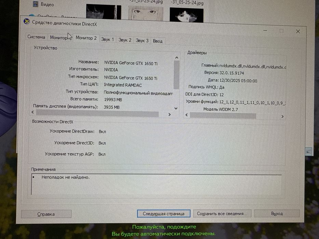Select the Монитор 2 tab
Image resolution: width=319 pixels, height=239 pixels.
point(86,38)
